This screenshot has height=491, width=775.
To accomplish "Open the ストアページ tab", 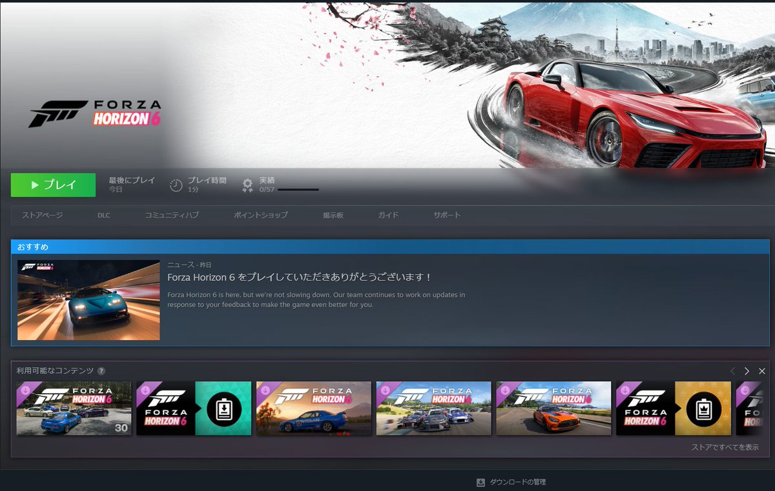I will pyautogui.click(x=43, y=215).
